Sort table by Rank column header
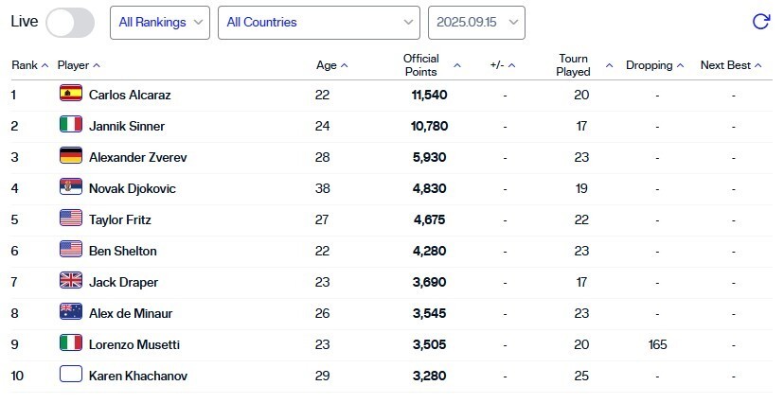Screen dimensions: 784x403 point(29,65)
